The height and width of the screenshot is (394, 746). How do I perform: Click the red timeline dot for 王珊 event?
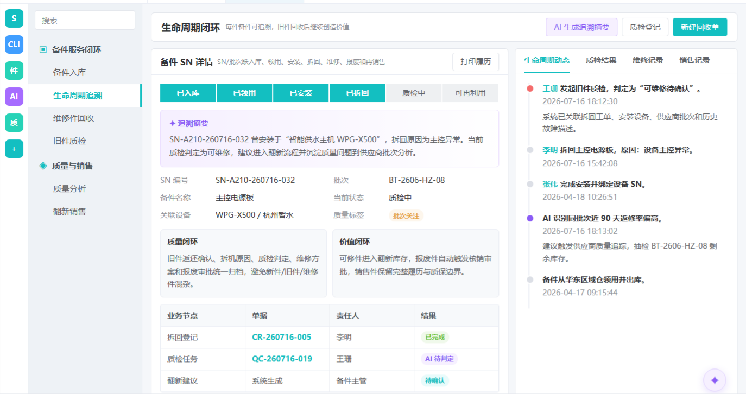530,88
